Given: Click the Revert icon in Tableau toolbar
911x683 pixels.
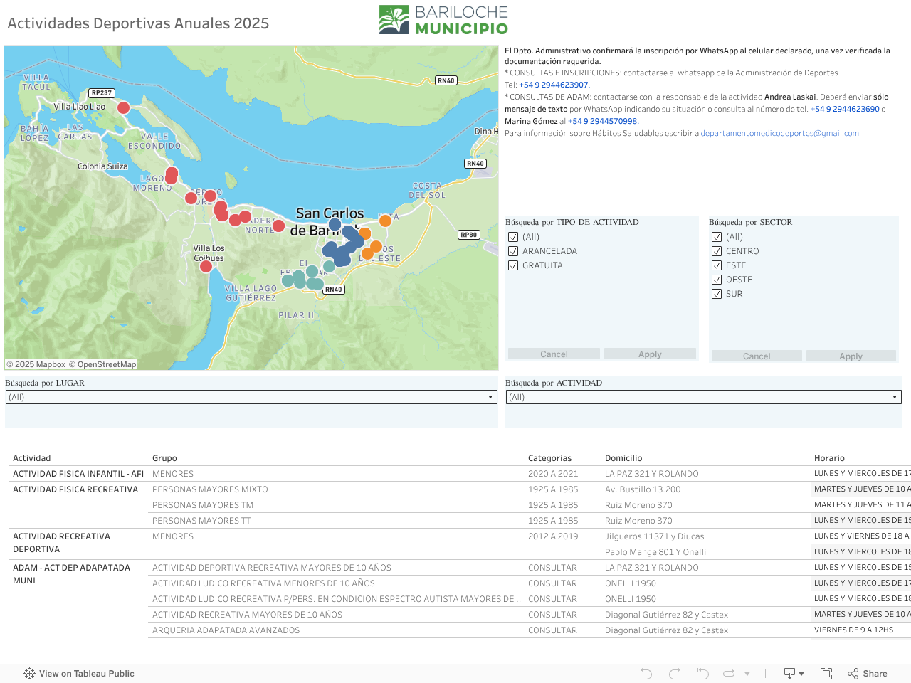Looking at the screenshot, I should point(702,674).
